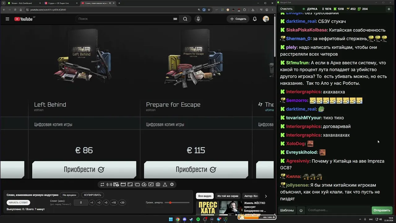Add +5 minutes to split
This screenshot has width=396, height=223.
coord(106,203)
